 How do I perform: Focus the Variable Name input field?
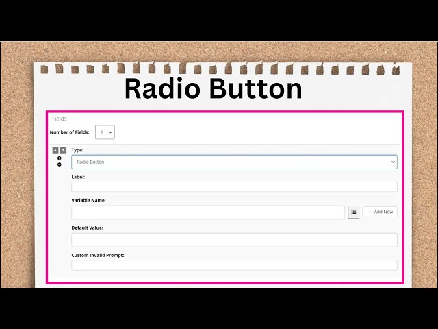pos(208,212)
